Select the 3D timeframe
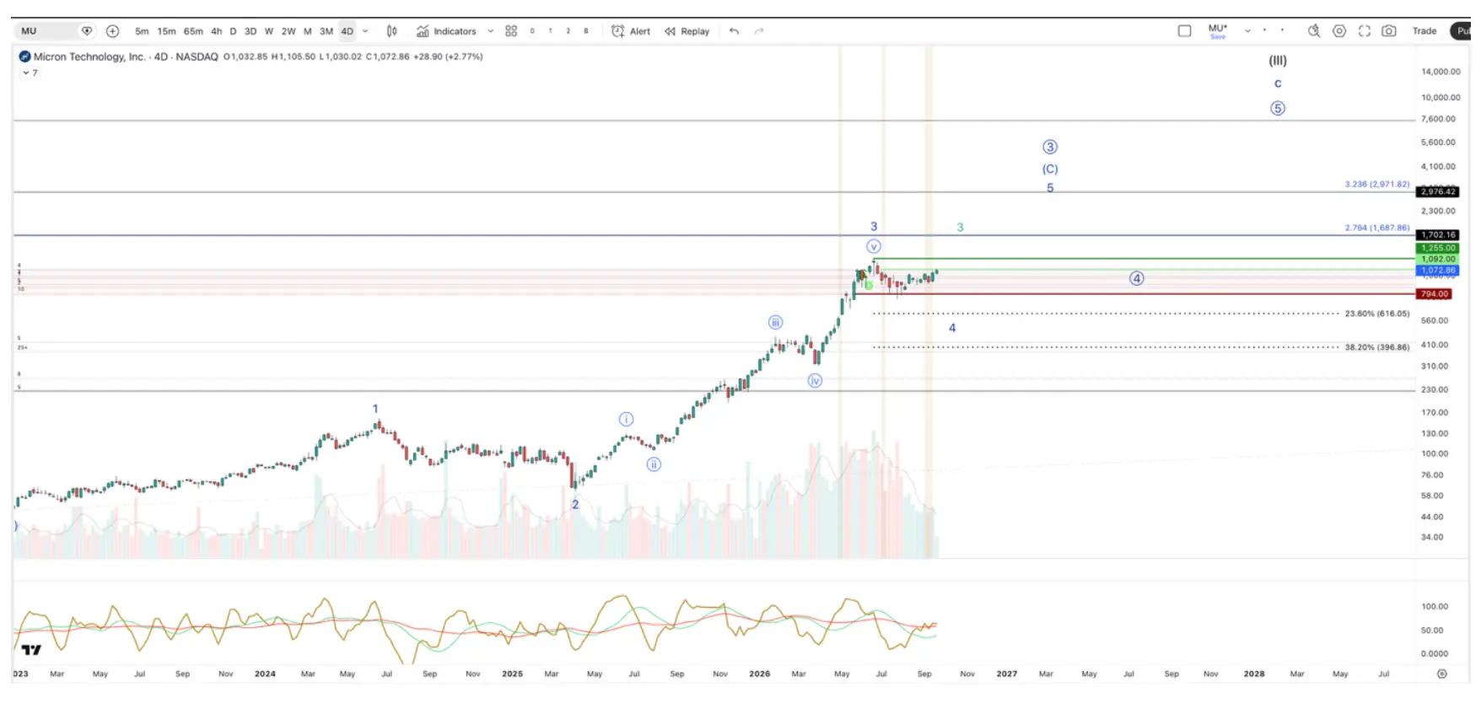 pyautogui.click(x=250, y=31)
